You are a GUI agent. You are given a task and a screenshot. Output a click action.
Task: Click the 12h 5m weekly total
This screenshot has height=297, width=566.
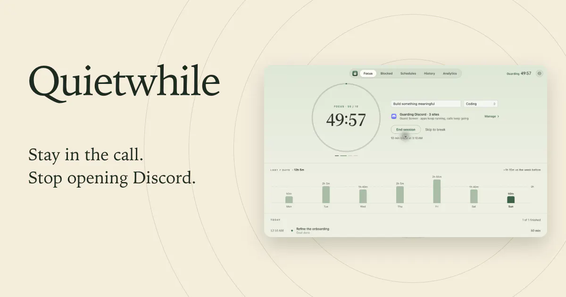[x=299, y=169]
